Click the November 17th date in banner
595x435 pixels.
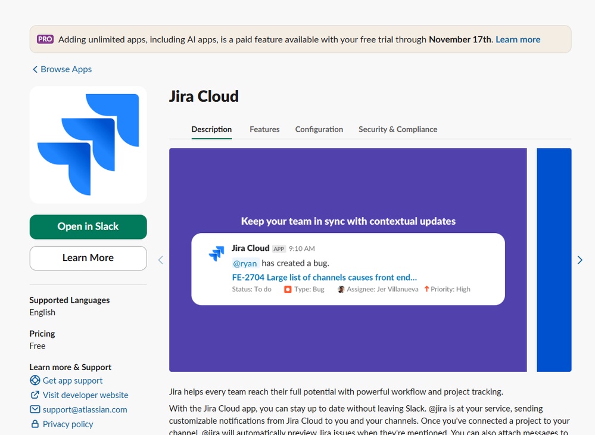click(461, 39)
